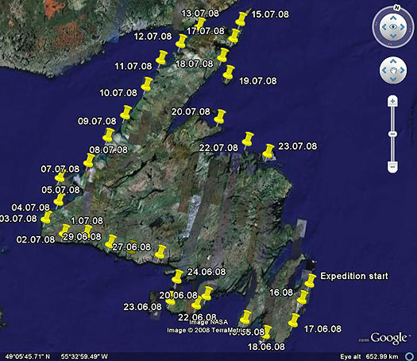Select the 19.07.08 pushpin
The image size is (417, 361).
(229, 72)
